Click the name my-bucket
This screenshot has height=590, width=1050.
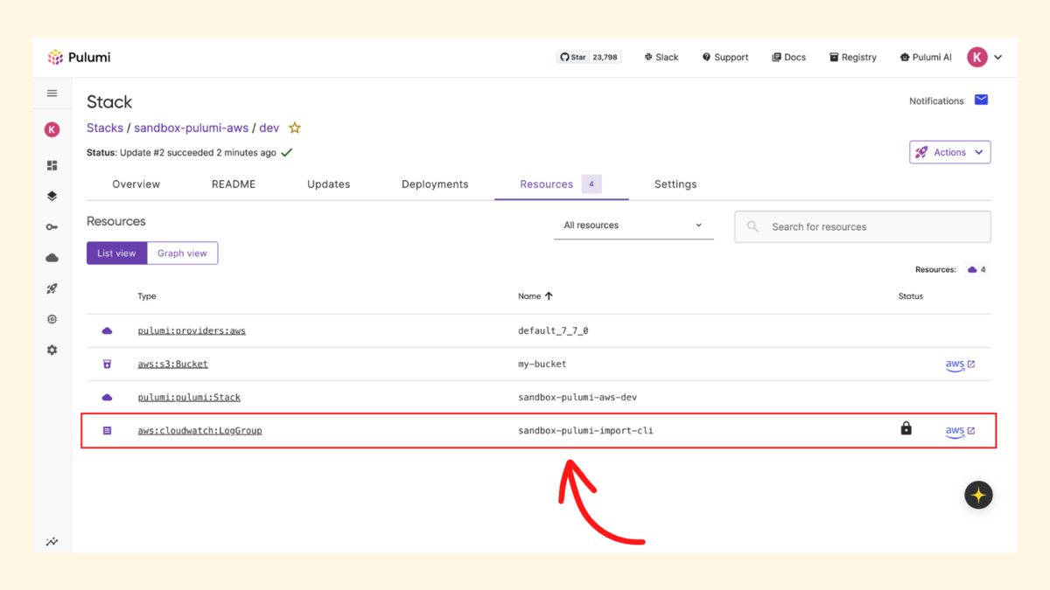(542, 364)
